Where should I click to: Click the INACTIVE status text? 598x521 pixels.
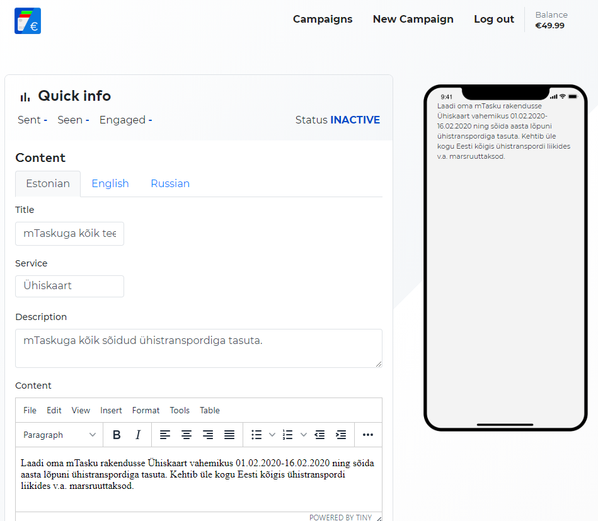tap(355, 120)
